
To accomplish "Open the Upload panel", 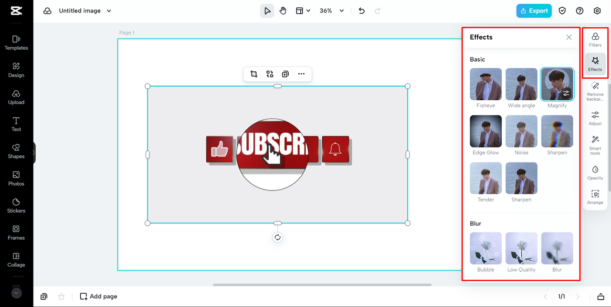I will 16,97.
